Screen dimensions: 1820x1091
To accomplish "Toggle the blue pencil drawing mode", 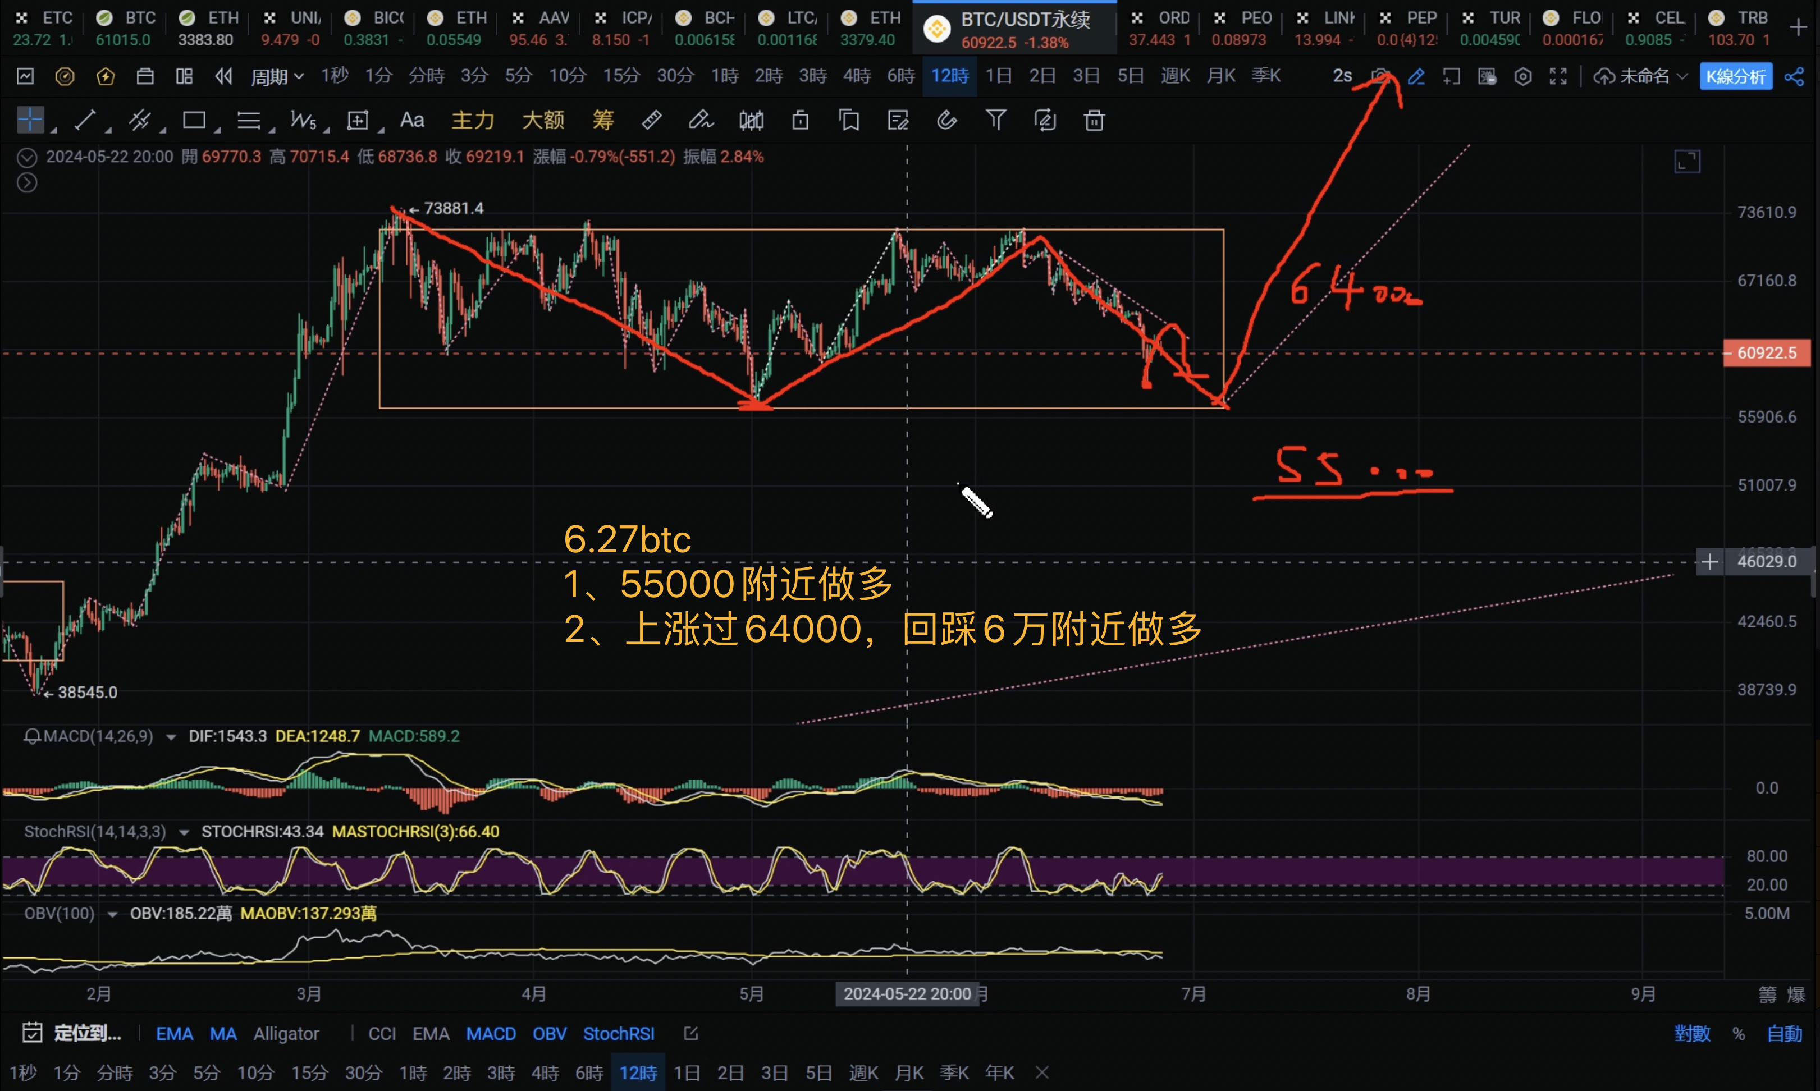I will pos(1416,76).
